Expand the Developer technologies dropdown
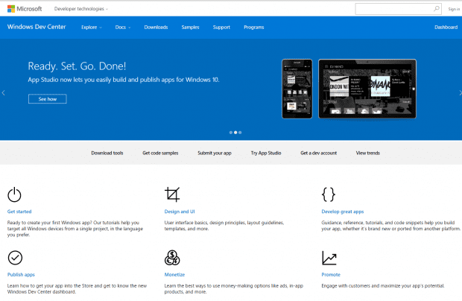 click(x=81, y=9)
